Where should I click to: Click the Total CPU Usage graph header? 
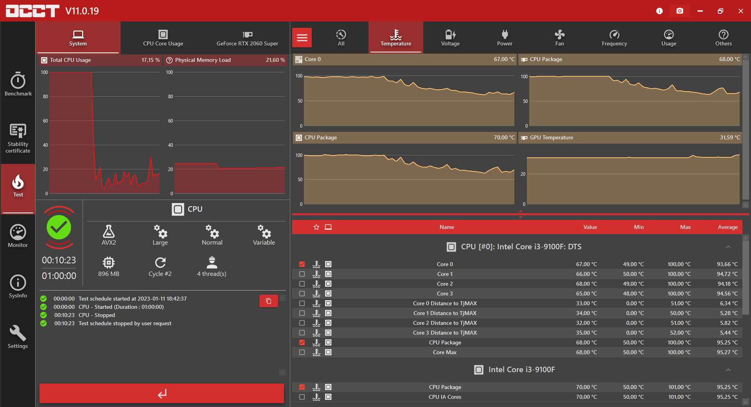(101, 60)
